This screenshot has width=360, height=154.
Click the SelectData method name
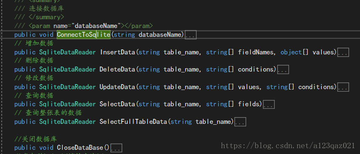pyautogui.click(x=117, y=104)
